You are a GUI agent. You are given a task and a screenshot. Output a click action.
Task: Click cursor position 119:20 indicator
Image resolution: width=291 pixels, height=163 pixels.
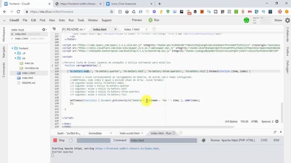pos(244,122)
